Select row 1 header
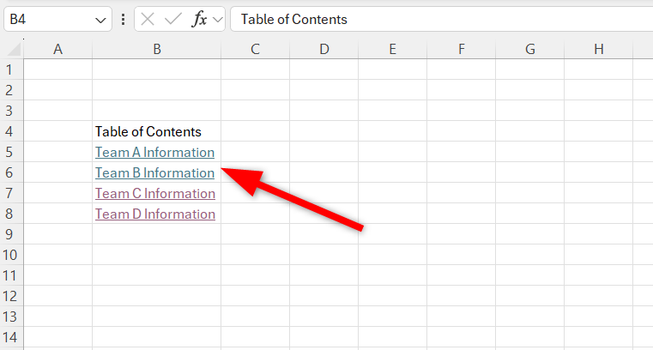This screenshot has height=350, width=653. (11, 70)
